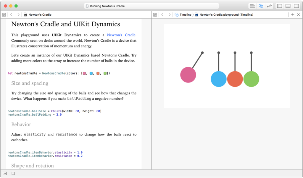
Task: Click the height value 60 in CGSize
Action: 98,111
